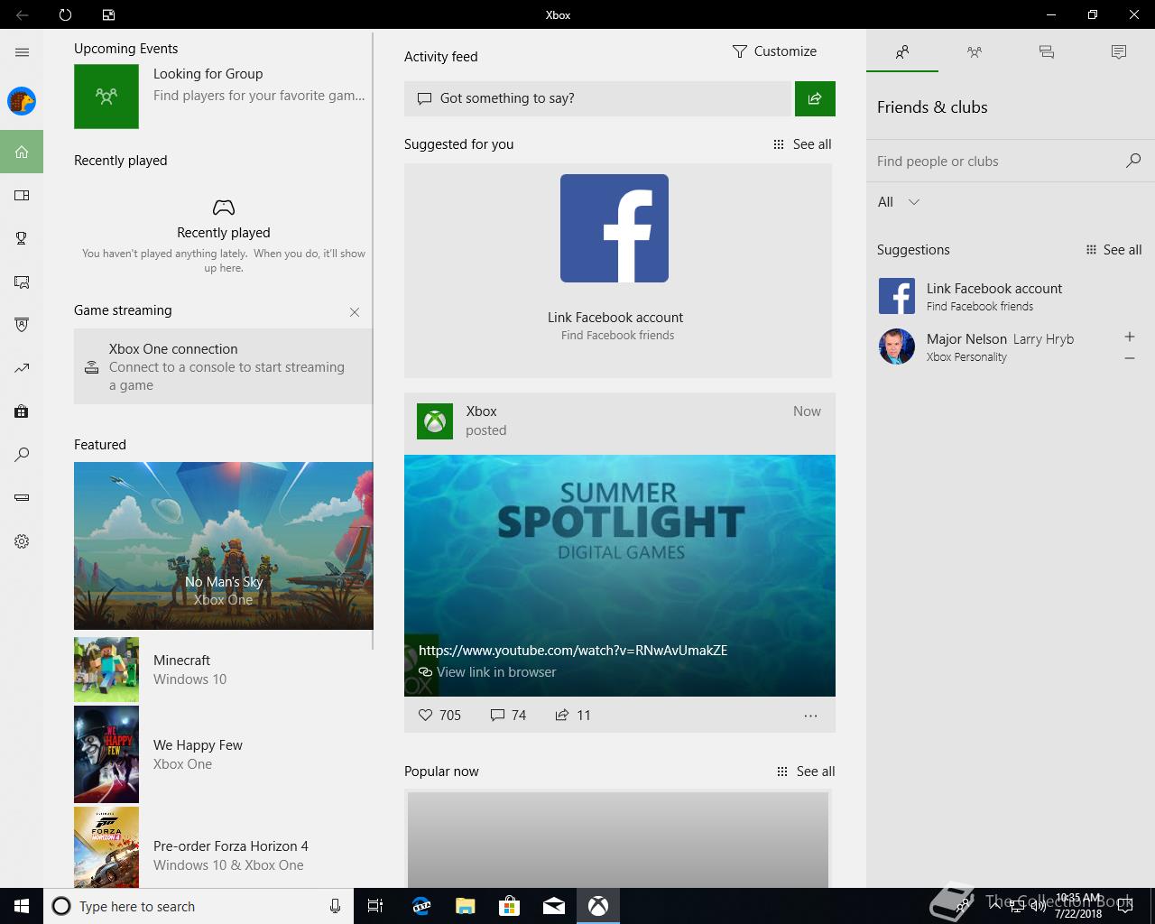The height and width of the screenshot is (924, 1155).
Task: Open Task View on the taskbar
Action: click(375, 906)
